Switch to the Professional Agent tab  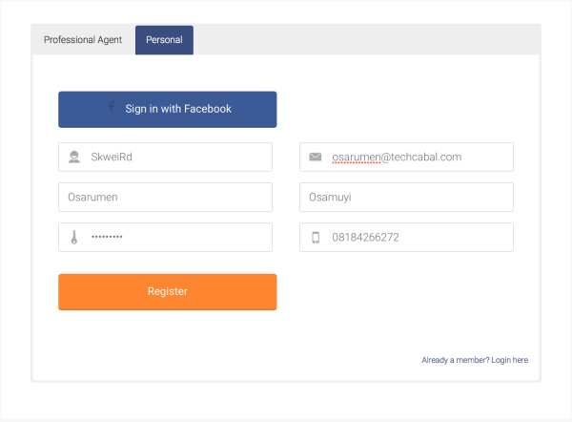coord(83,40)
